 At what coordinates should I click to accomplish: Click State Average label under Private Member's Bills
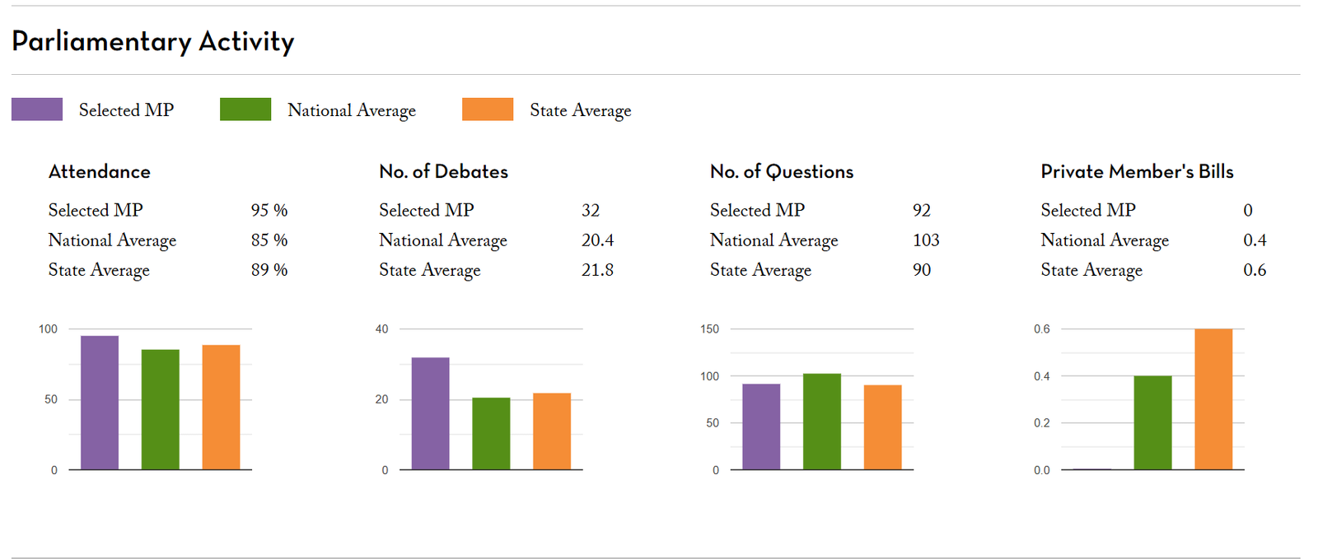[x=1091, y=270]
